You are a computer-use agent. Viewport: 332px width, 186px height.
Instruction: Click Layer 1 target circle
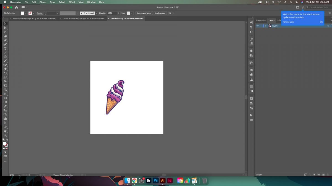(x=328, y=26)
